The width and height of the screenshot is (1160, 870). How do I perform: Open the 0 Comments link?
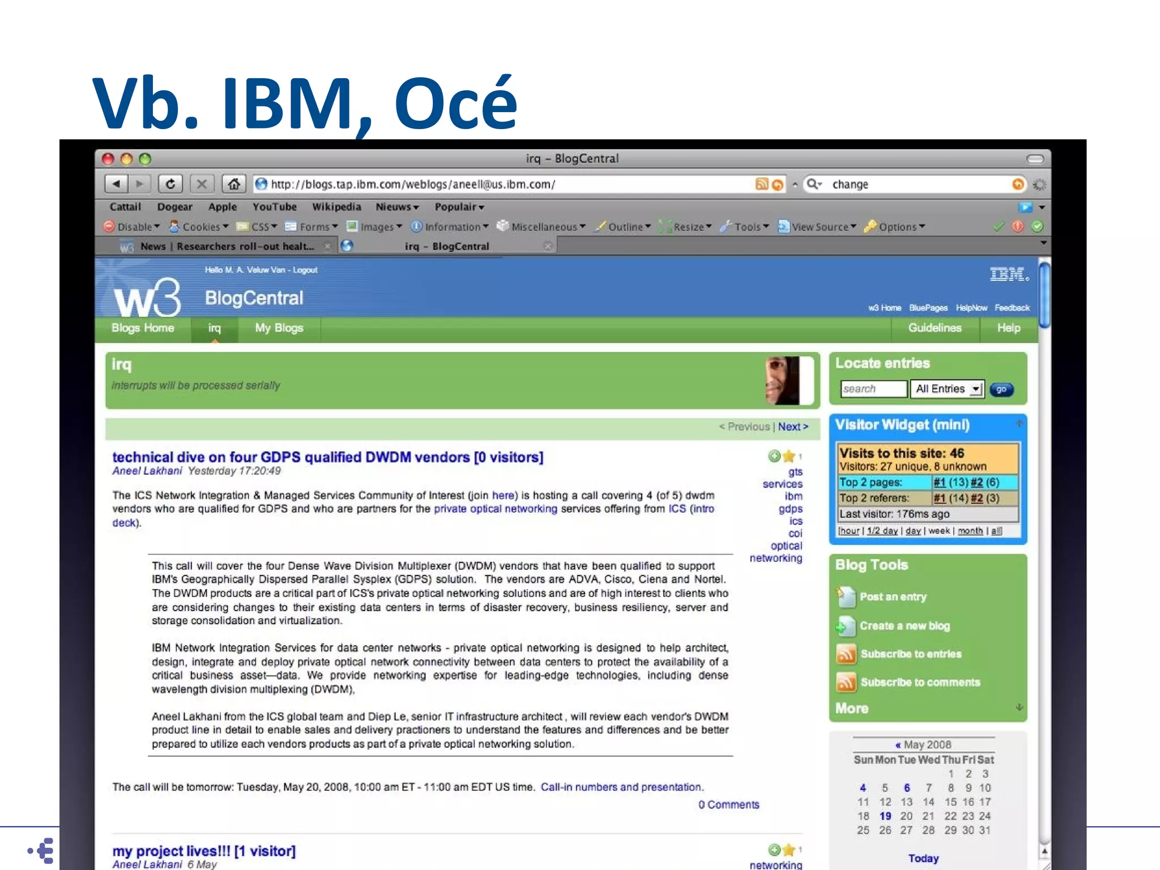point(728,804)
